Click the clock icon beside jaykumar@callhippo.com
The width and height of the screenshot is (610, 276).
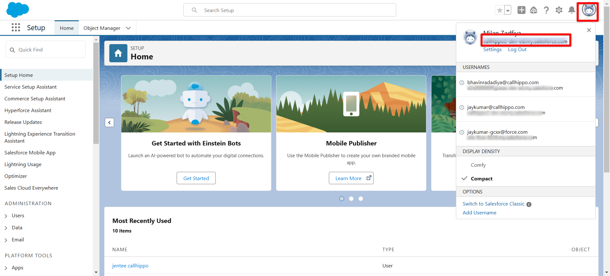coord(462,107)
